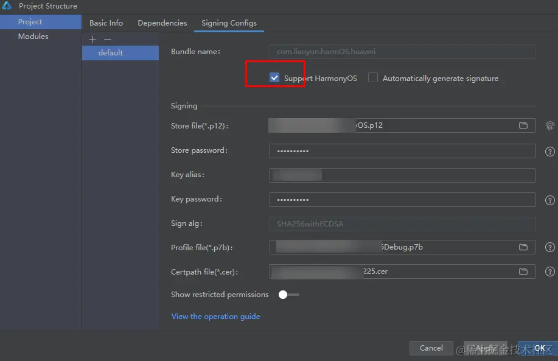
Task: Toggle Show restricted permissions switch
Action: click(x=288, y=295)
